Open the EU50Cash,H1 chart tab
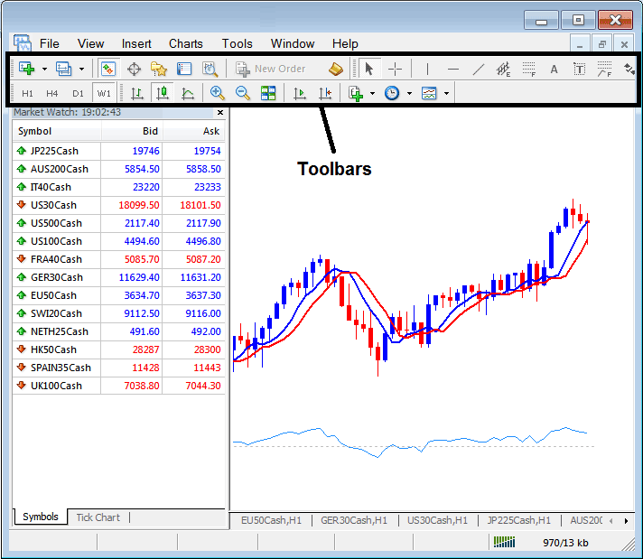The image size is (643, 559). tap(271, 520)
